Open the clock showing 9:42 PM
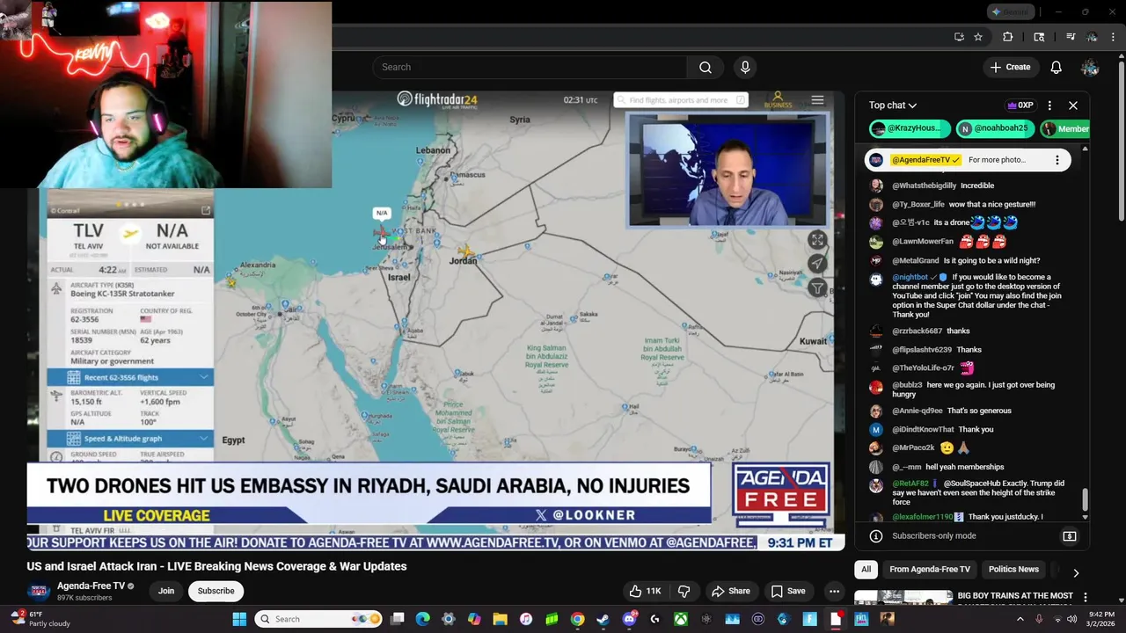This screenshot has width=1126, height=633. (x=1101, y=619)
